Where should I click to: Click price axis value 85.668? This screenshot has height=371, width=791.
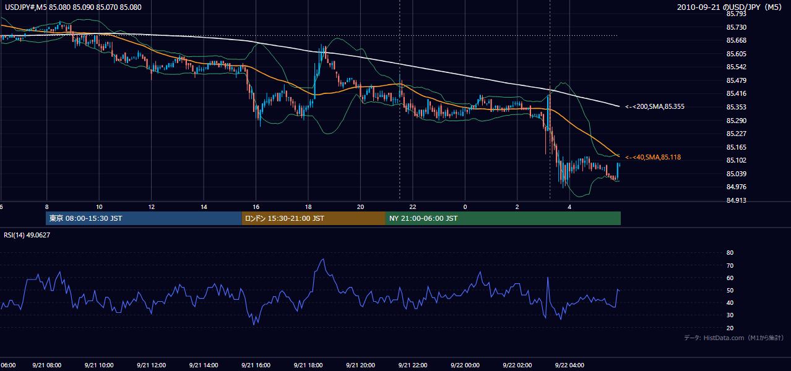click(x=736, y=40)
